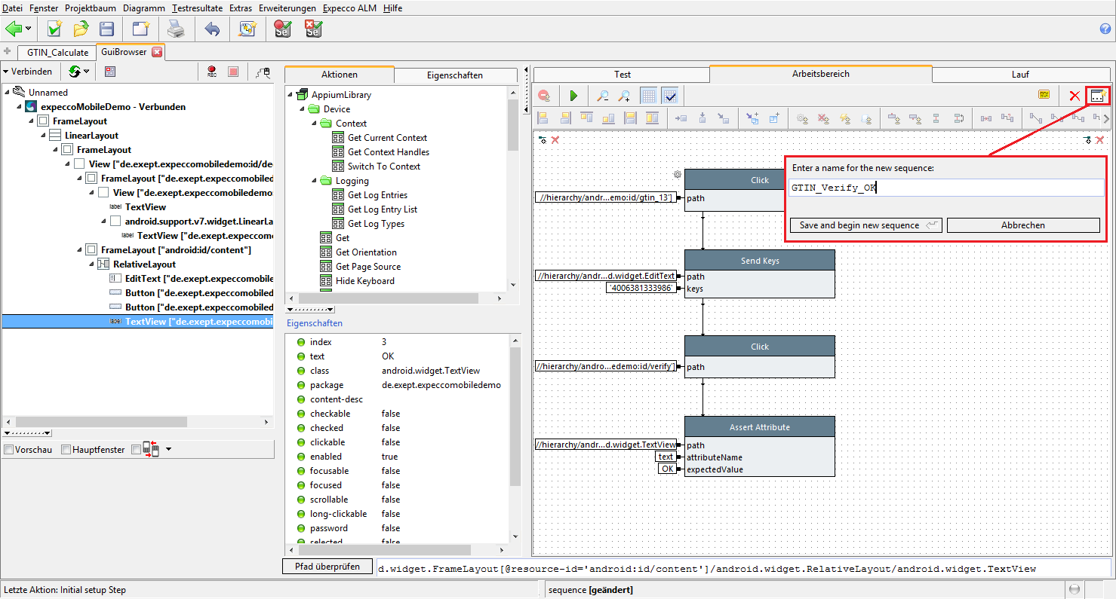The width and height of the screenshot is (1116, 599).
Task: Click the save floppy disk icon
Action: click(106, 29)
